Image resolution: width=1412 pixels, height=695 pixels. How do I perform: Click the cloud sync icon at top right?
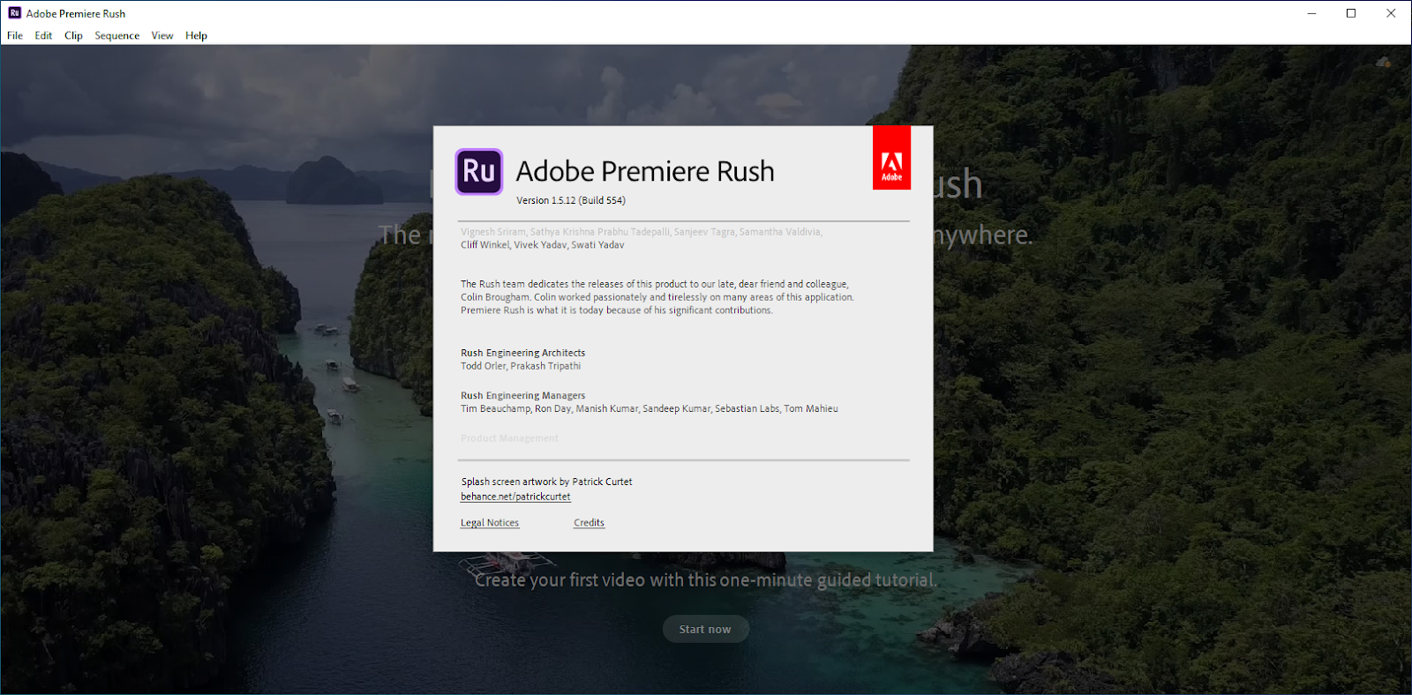(x=1383, y=63)
